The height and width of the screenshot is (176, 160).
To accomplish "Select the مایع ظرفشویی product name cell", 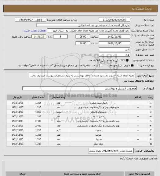I will click(x=98, y=107).
